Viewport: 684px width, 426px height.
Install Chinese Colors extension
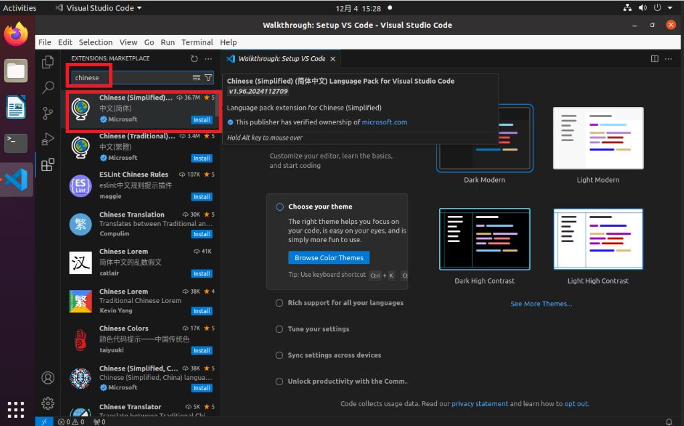coord(201,350)
